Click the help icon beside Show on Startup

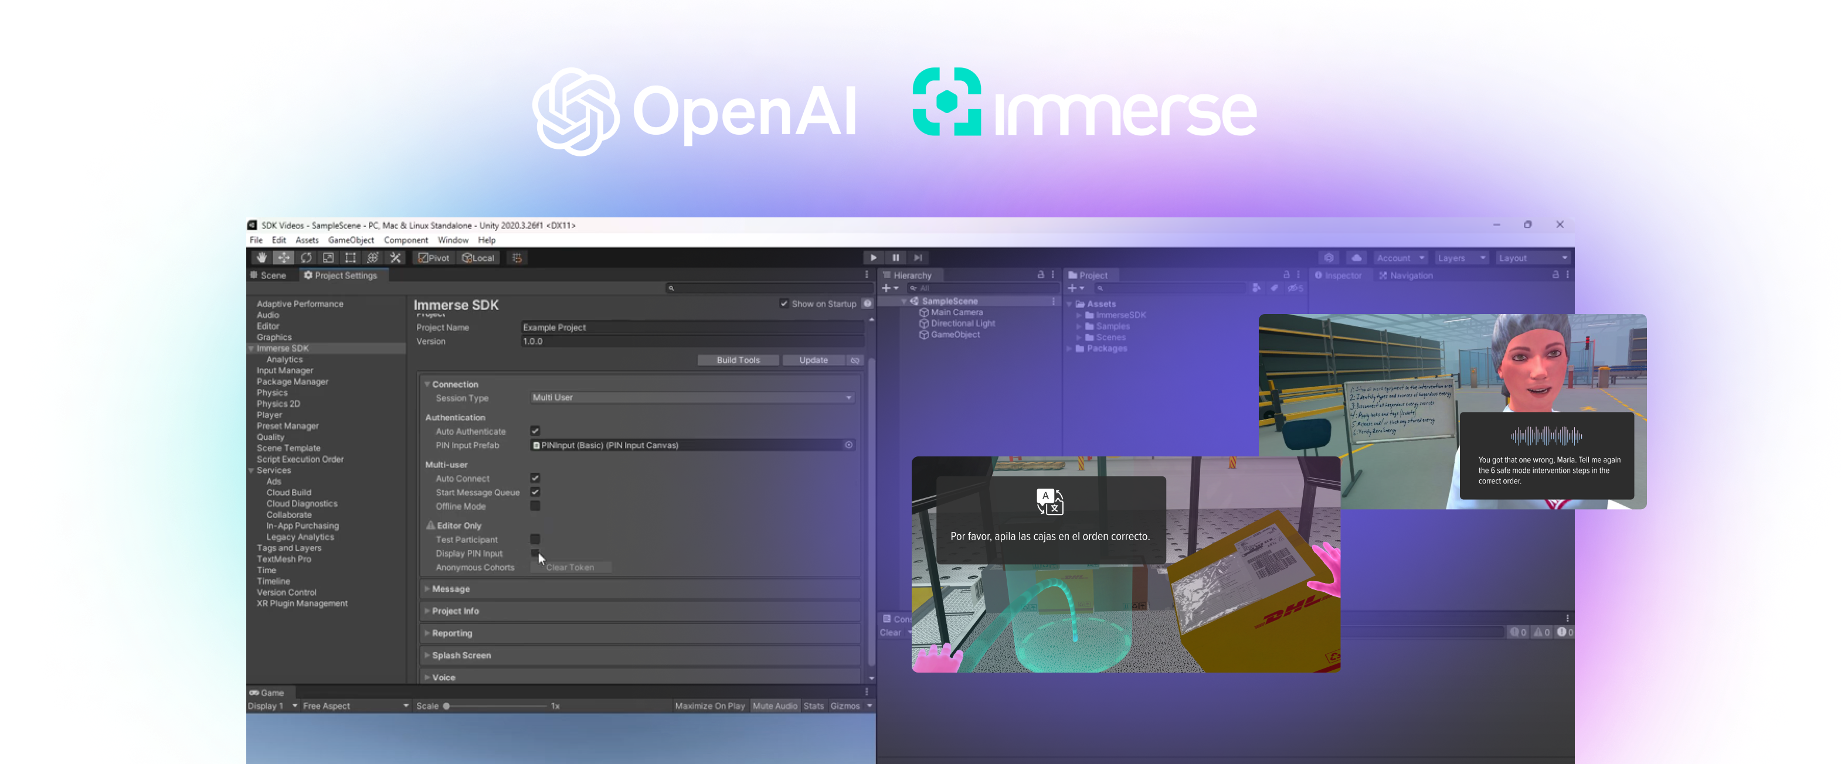tap(867, 303)
